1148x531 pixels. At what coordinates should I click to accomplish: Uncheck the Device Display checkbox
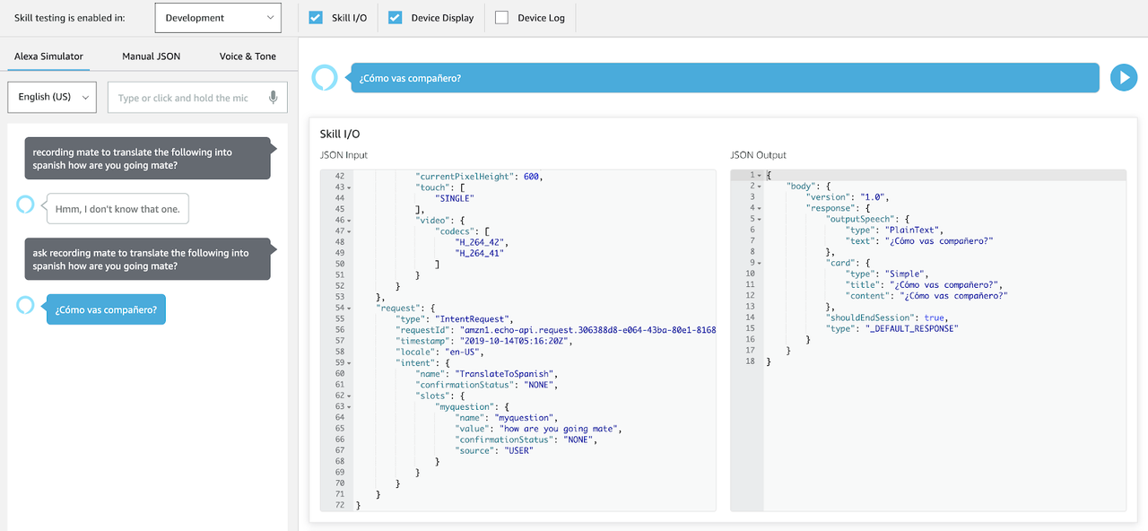pos(396,17)
